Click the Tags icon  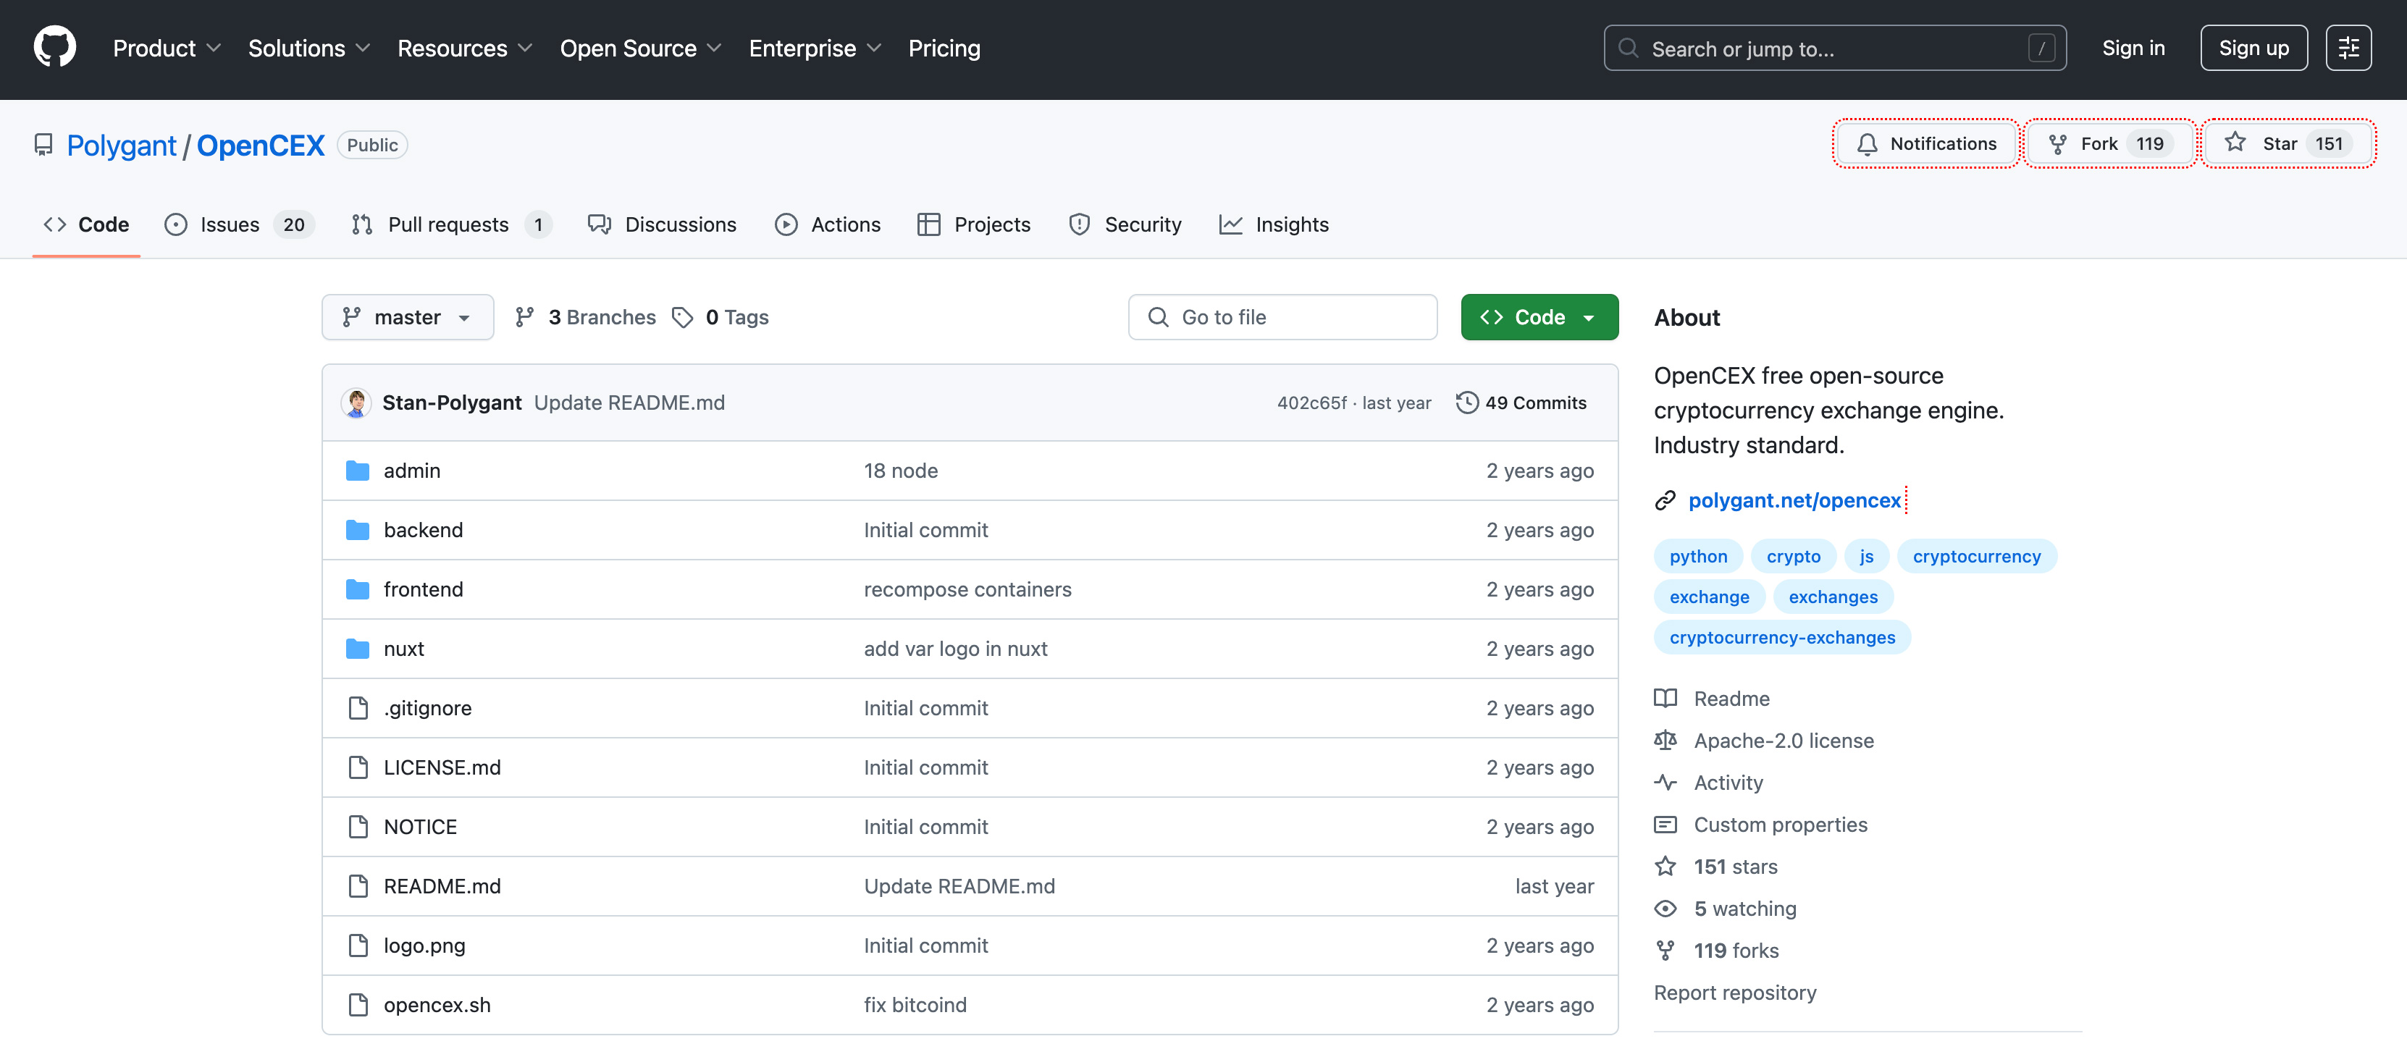pyautogui.click(x=683, y=317)
